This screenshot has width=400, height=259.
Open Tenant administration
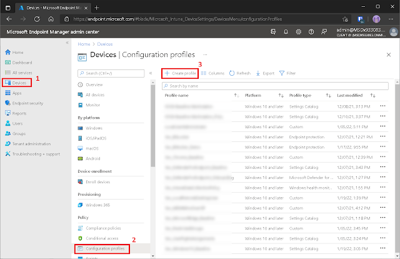[x=28, y=144]
